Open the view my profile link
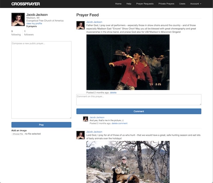This screenshot has height=183, width=213. pos(34,24)
